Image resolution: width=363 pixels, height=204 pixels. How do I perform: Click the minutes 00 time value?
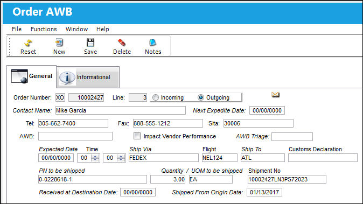[110, 158]
